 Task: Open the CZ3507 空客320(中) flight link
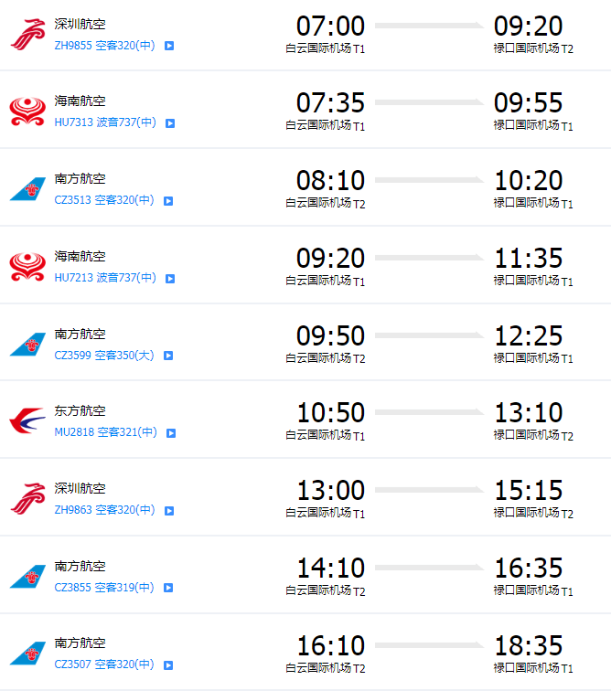[x=104, y=664]
